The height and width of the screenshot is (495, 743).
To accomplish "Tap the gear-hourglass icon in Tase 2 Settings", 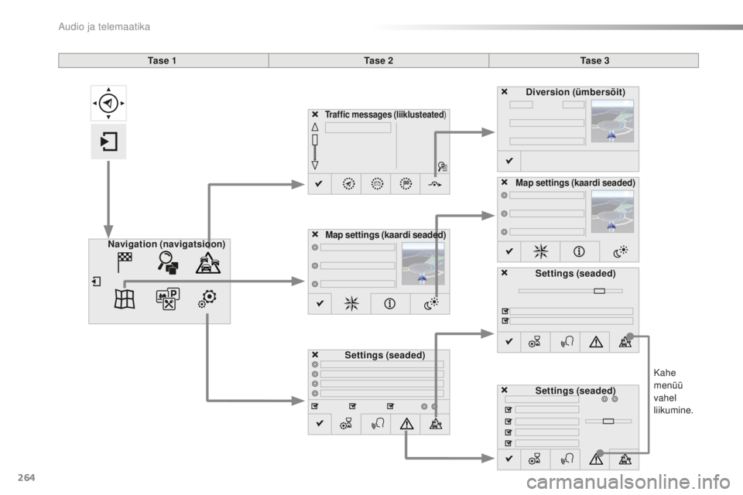I will click(x=347, y=424).
